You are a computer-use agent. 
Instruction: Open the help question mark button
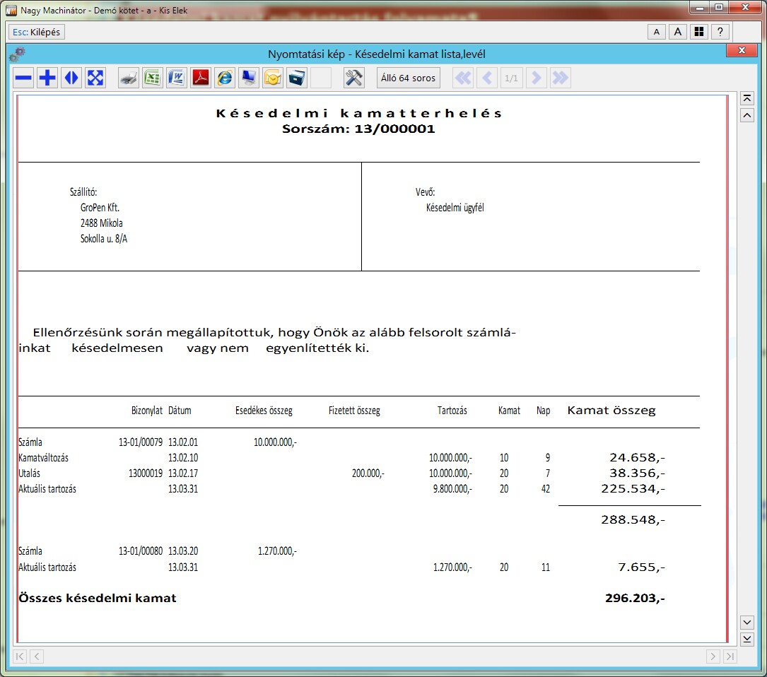click(x=720, y=32)
